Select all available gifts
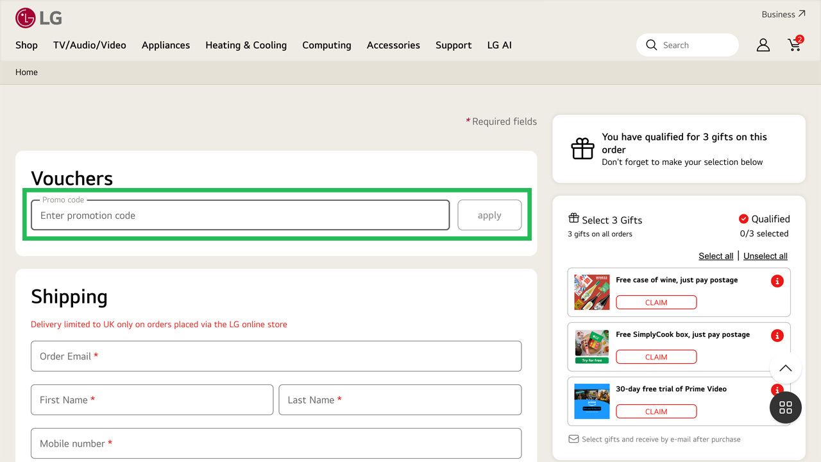This screenshot has height=462, width=821. (x=716, y=255)
